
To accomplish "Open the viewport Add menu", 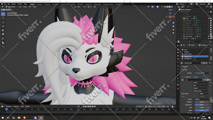I will [x=30, y=7].
